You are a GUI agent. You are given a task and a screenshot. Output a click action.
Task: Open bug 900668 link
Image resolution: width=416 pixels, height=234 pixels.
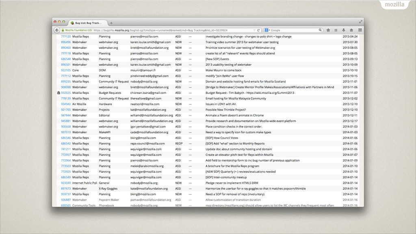66,127
